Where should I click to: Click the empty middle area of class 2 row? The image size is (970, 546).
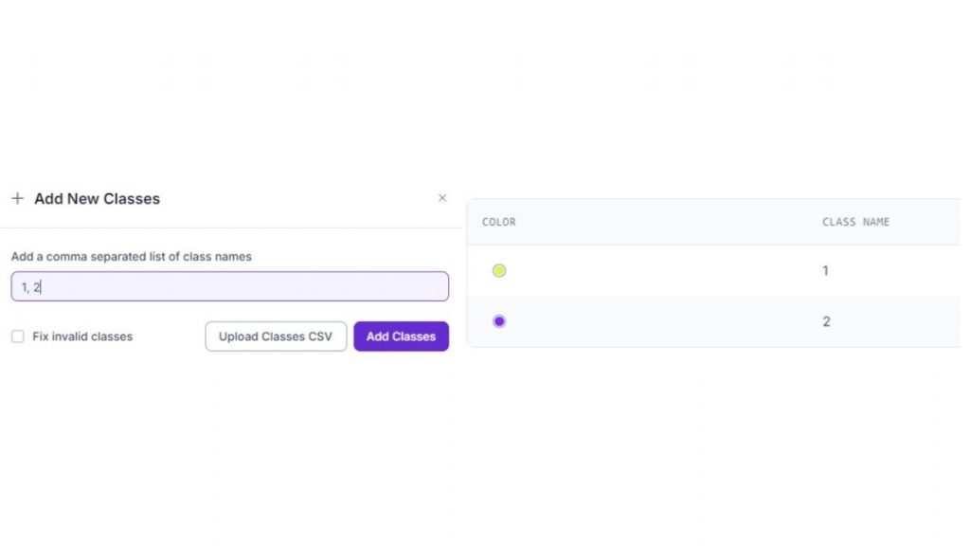[x=663, y=321]
